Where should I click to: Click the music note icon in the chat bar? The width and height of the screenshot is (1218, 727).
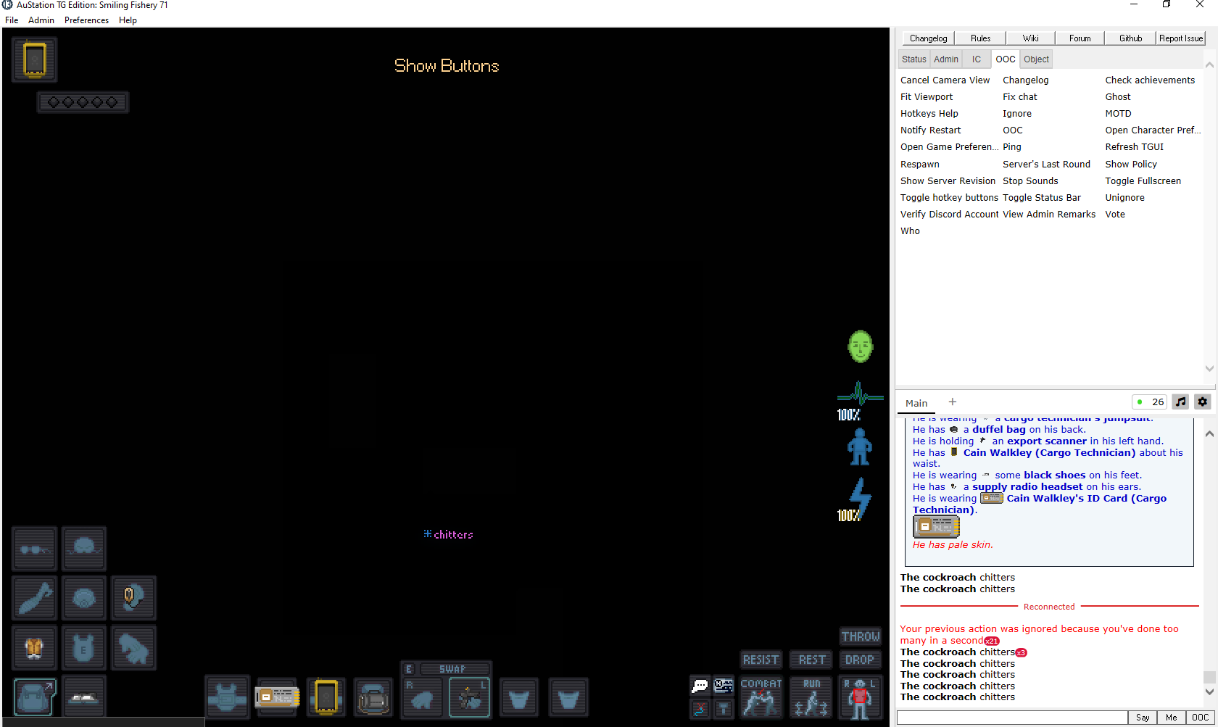coord(1180,402)
